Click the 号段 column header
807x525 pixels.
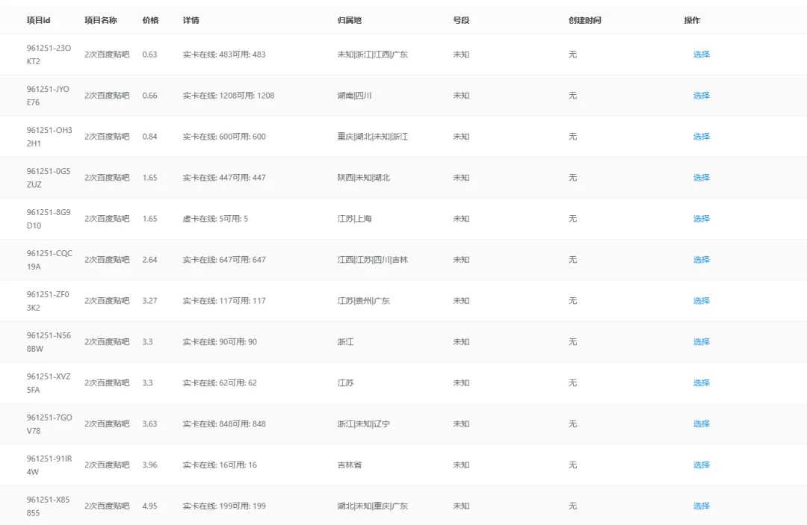(x=461, y=20)
